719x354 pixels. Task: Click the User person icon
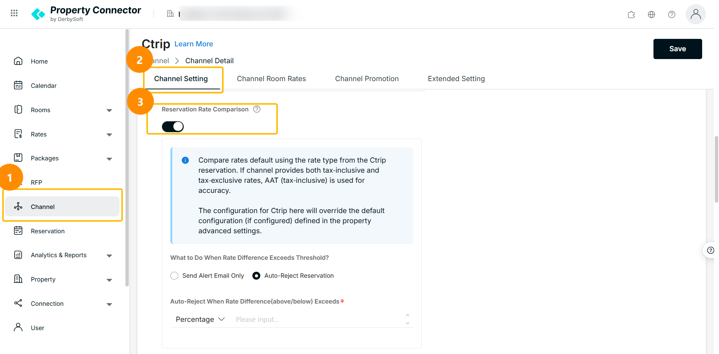(x=18, y=327)
